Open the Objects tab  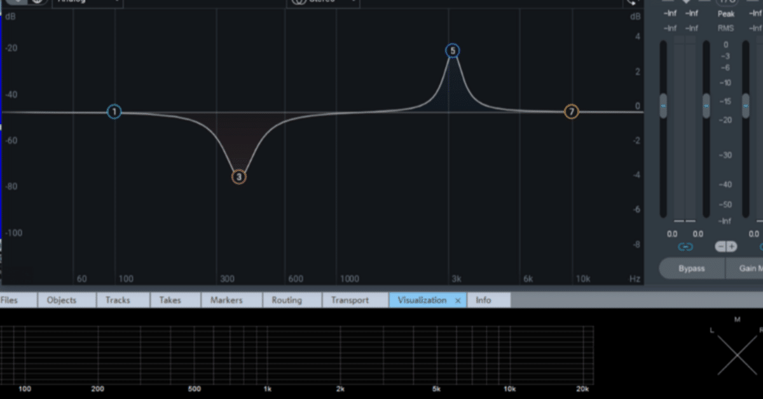point(62,300)
